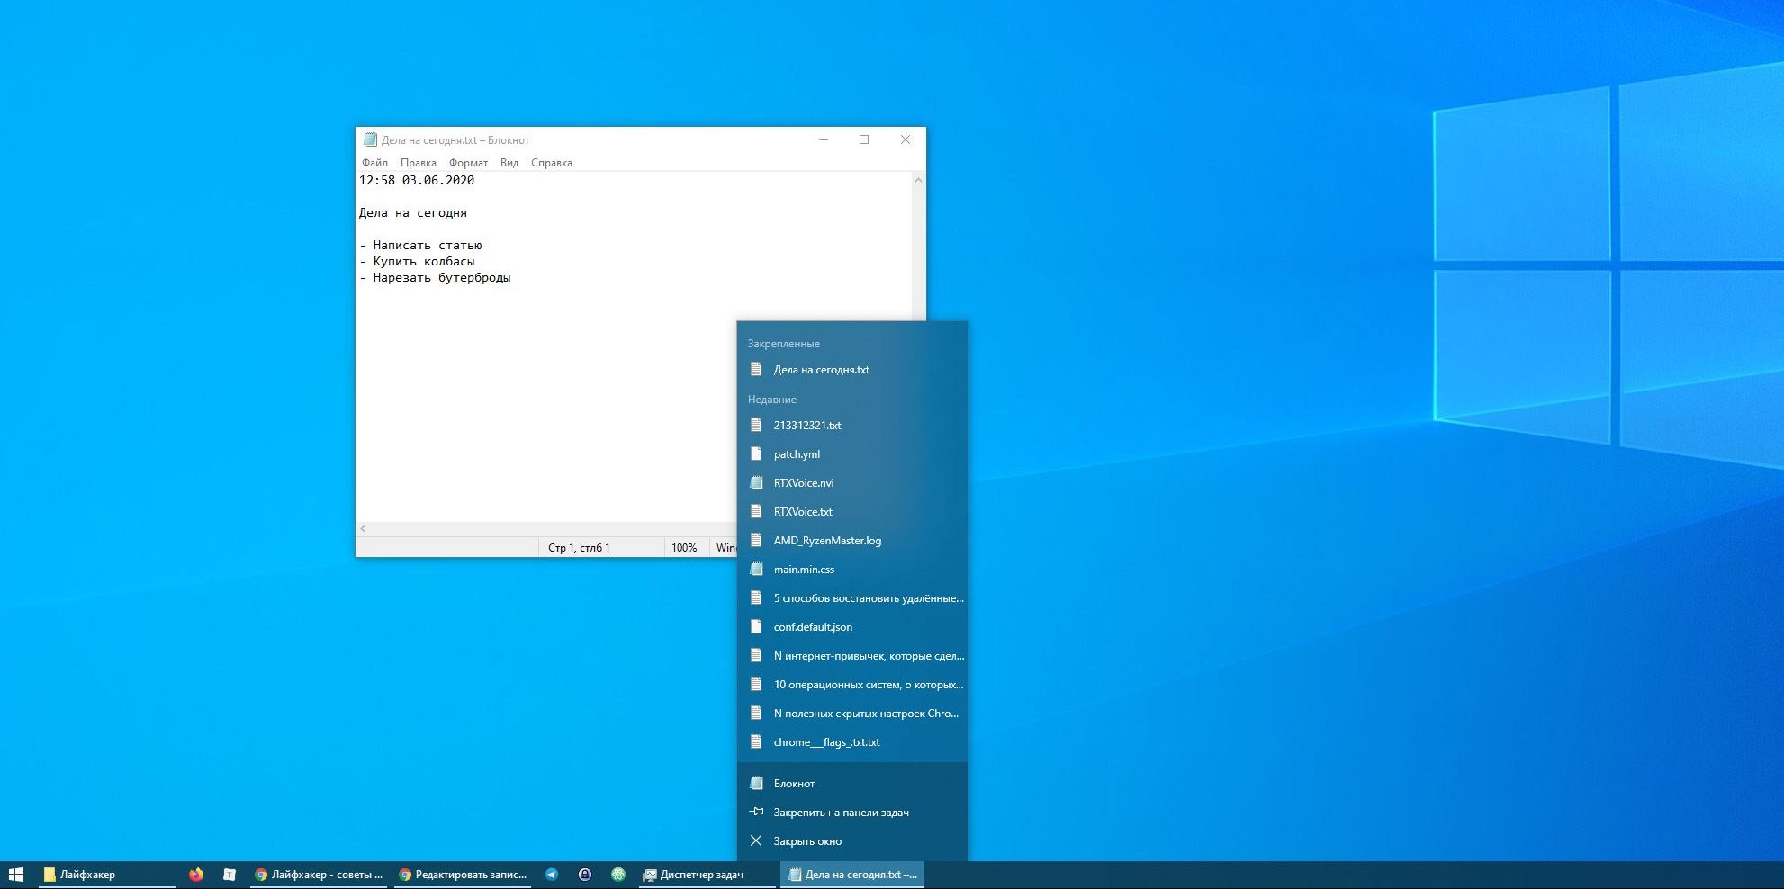Open recent file AMD_RyzenMaster.log
1784x889 pixels.
[x=827, y=541]
